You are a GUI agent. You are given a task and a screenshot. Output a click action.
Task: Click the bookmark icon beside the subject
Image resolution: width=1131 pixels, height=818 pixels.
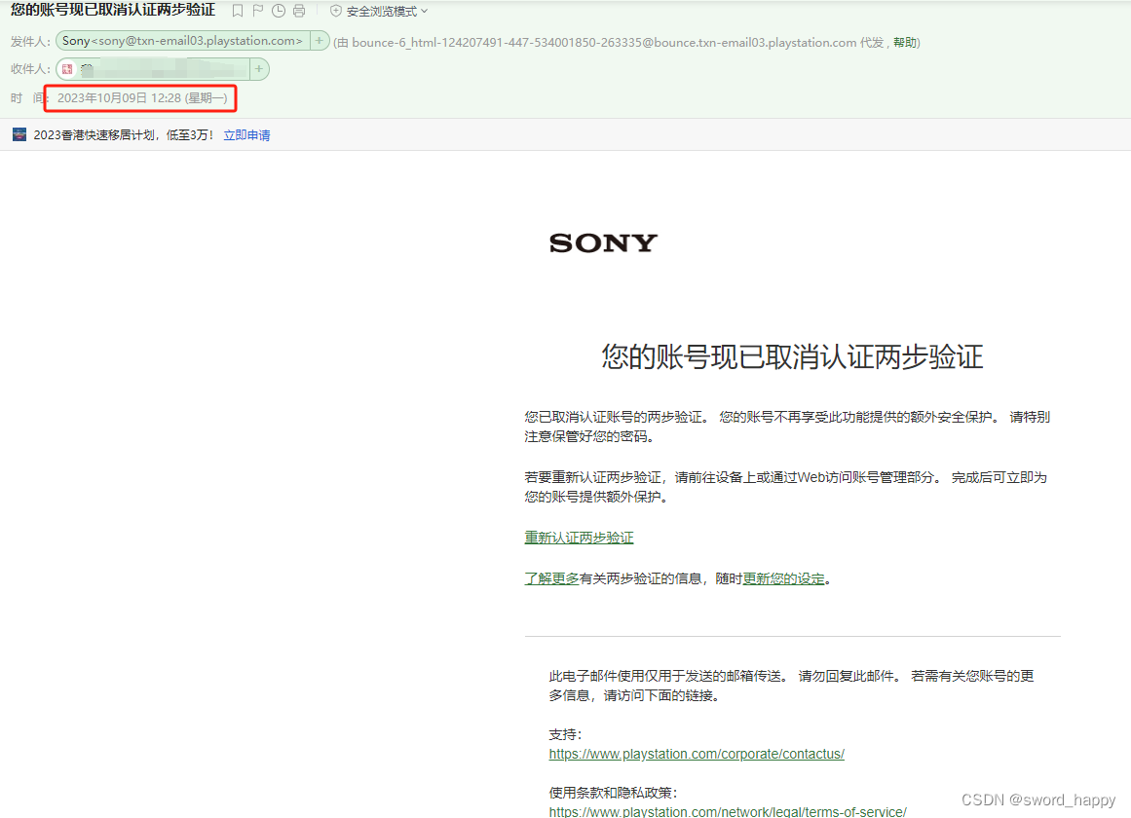238,11
